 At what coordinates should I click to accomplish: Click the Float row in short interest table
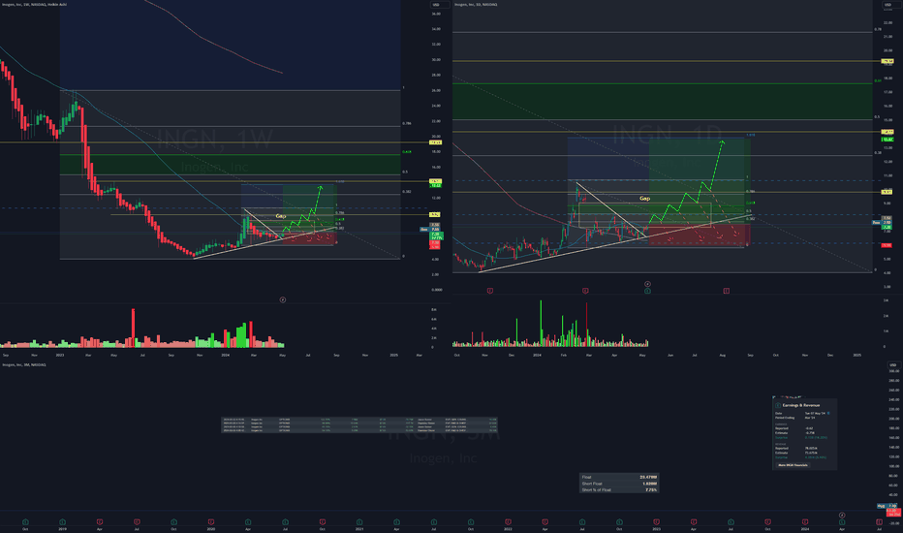click(619, 477)
